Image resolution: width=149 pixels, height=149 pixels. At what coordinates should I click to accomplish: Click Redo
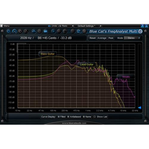pos(63,26)
